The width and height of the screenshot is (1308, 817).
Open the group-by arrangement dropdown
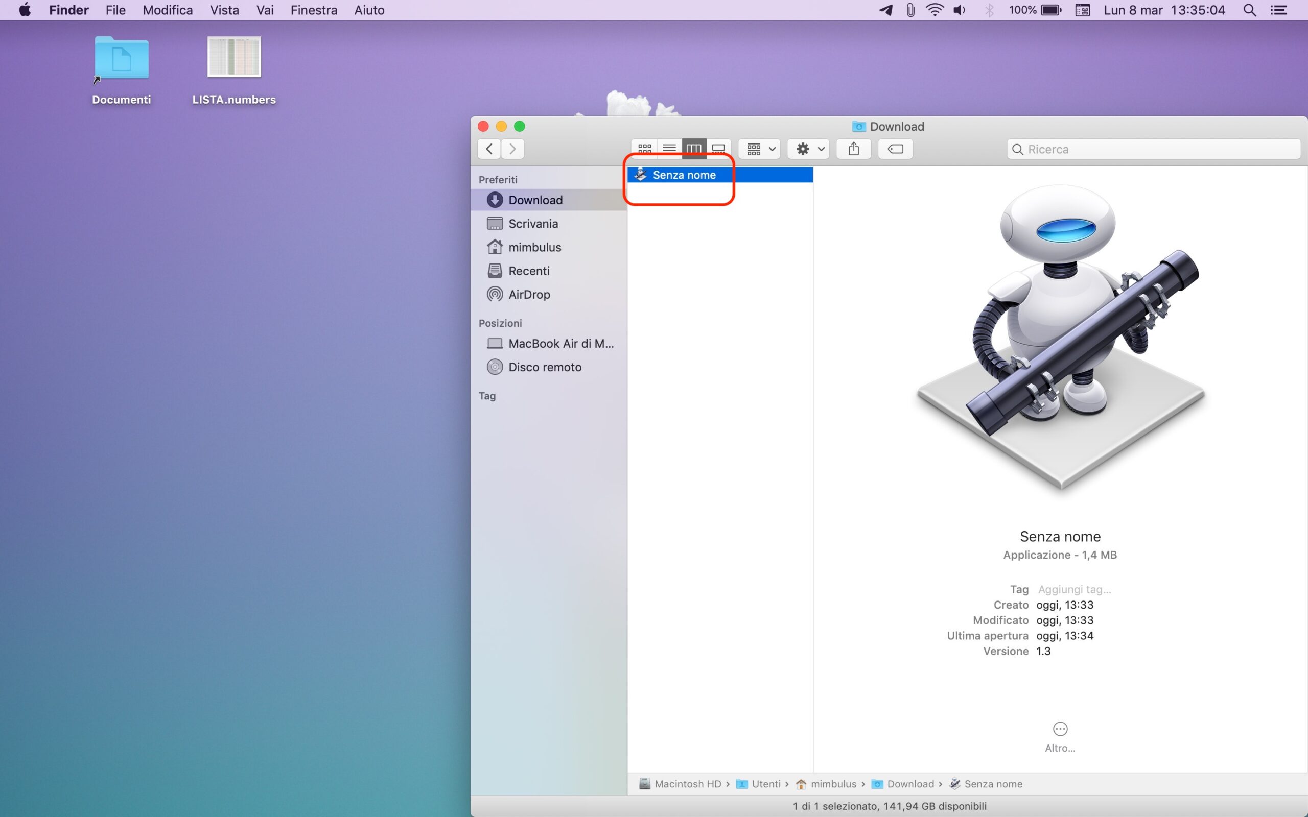(x=759, y=149)
